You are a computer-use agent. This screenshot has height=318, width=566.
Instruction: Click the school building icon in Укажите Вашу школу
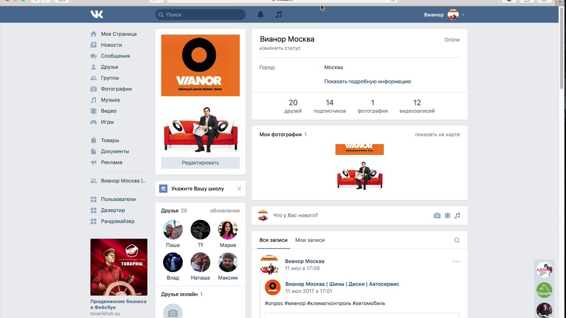pyautogui.click(x=164, y=189)
